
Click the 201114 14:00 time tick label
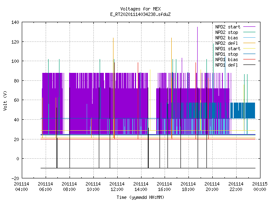141,187
